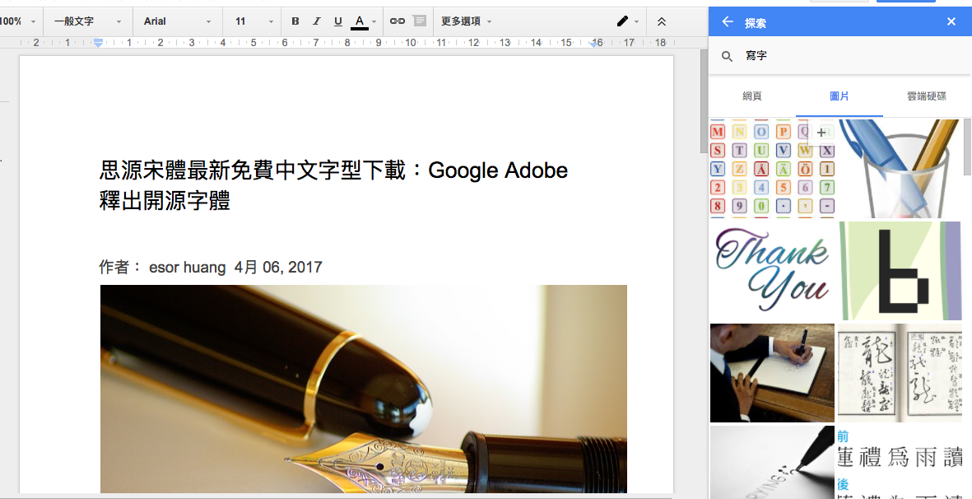Select the pen writing on paper thumbnail

tap(772, 462)
